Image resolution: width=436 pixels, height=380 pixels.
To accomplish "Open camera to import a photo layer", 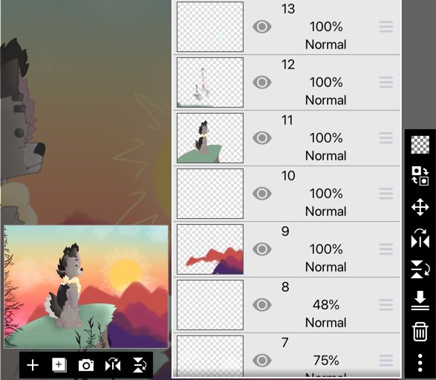I will point(86,365).
